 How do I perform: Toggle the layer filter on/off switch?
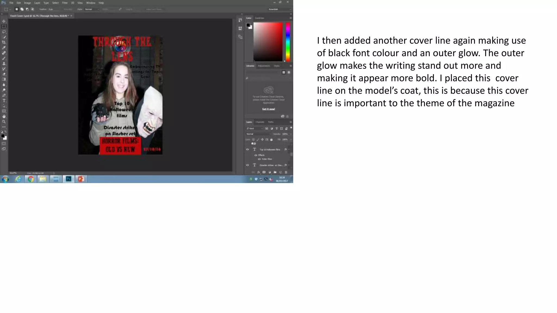pos(291,128)
